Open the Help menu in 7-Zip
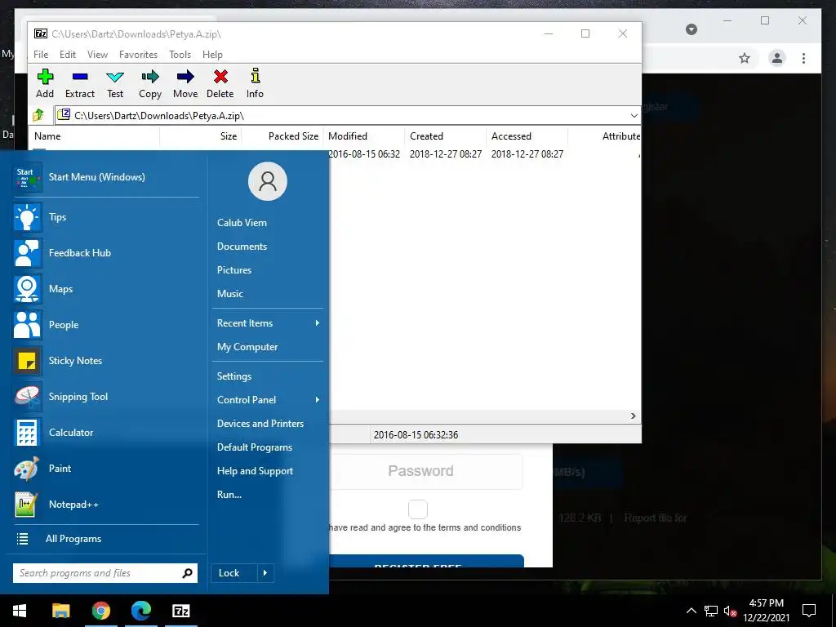Screen dimensions: 836x627 point(213,55)
